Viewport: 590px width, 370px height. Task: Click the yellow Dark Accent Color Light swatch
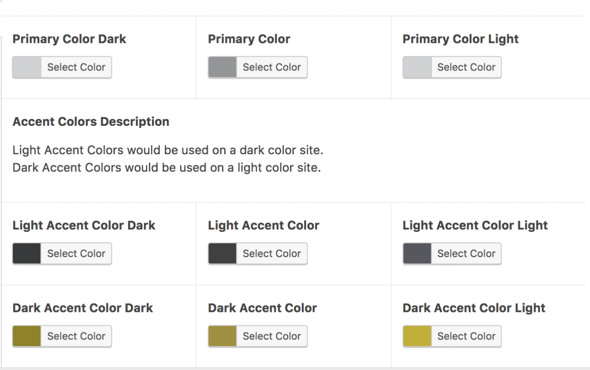point(417,336)
